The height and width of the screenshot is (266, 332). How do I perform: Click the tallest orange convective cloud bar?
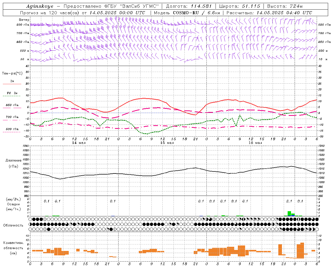tap(302, 250)
